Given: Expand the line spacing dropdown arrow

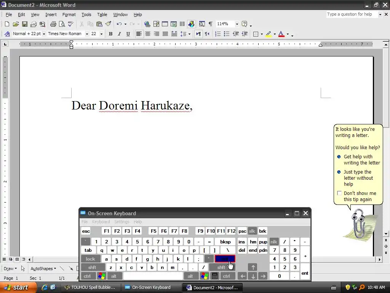Looking at the screenshot, I should 190,34.
